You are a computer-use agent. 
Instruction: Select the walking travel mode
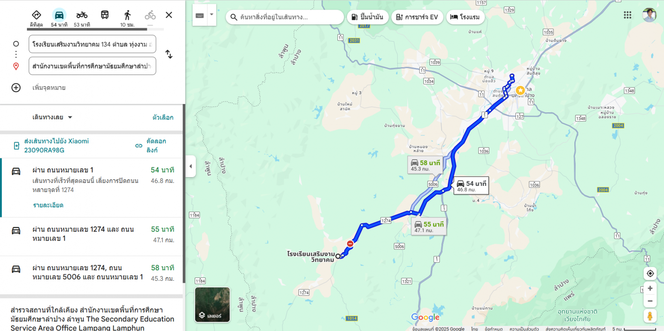click(127, 15)
